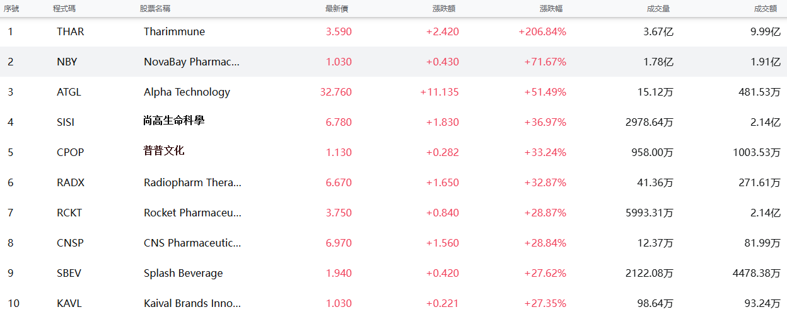Sort by the 漲跌幅 column header
This screenshot has width=787, height=312.
tap(553, 9)
